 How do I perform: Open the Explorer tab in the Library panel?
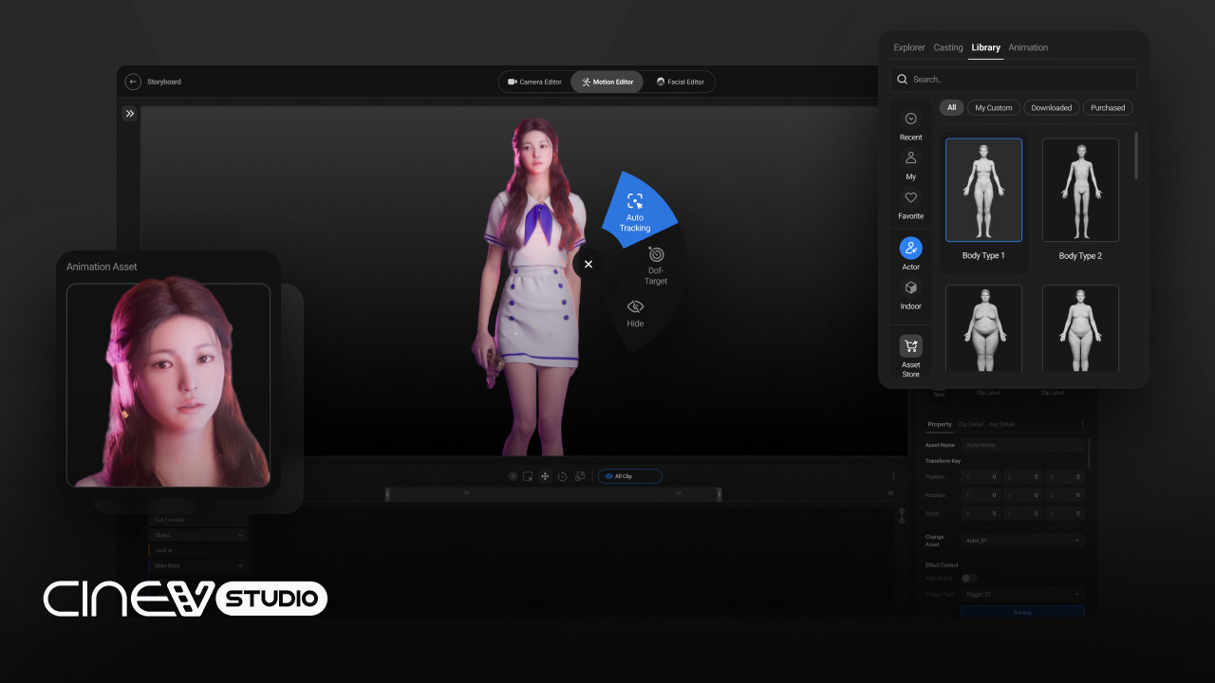[x=908, y=47]
